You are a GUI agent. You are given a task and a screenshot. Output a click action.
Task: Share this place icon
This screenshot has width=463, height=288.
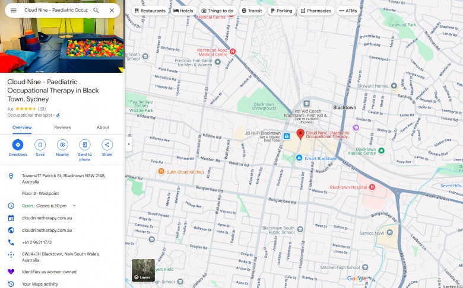[x=107, y=145]
